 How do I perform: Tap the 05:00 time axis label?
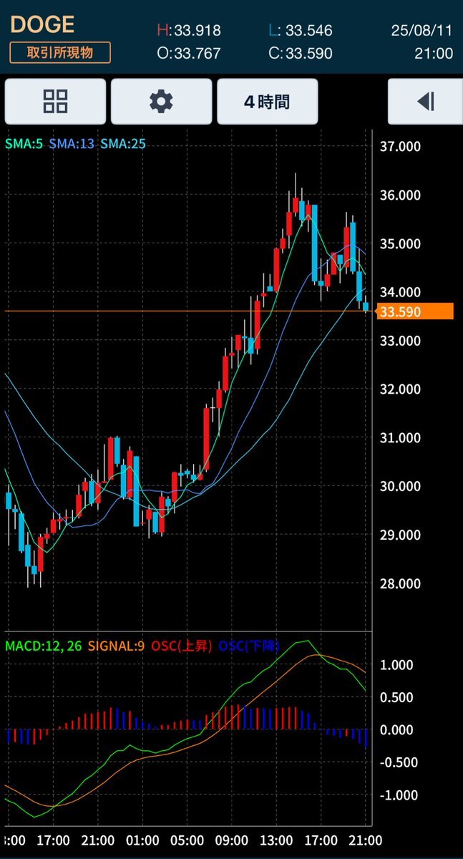click(187, 840)
